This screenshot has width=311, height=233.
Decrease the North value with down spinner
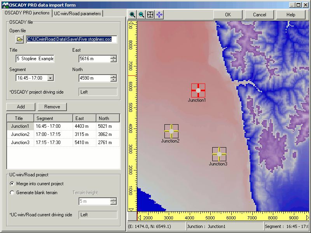[114, 80]
